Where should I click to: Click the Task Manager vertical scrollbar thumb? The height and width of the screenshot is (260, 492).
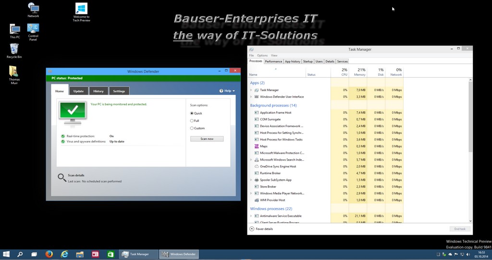point(470,118)
